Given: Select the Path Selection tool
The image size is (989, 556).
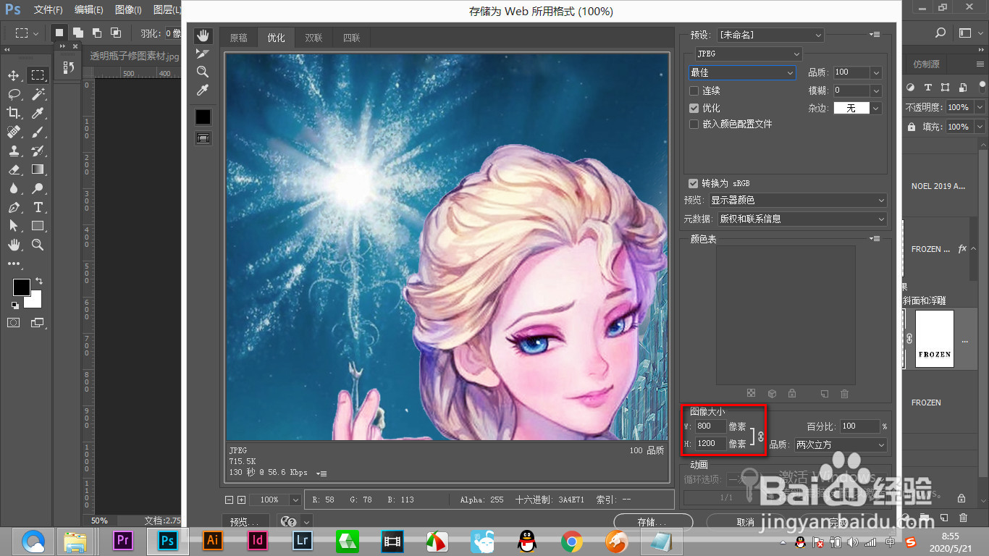Looking at the screenshot, I should (x=14, y=226).
